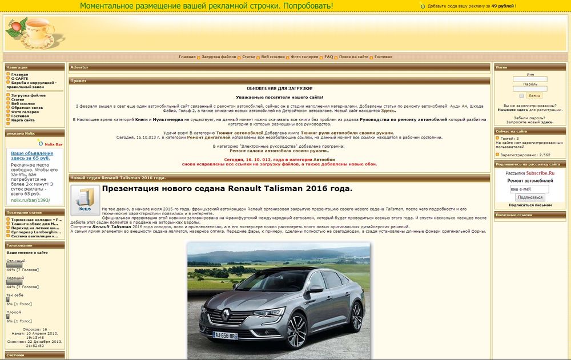Click the Nolix Bar logo icon
This screenshot has width=571, height=360.
point(41,143)
